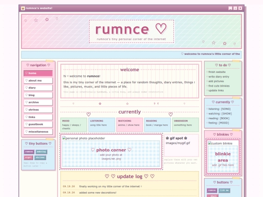
Task: Open the diary navigation link
Action: [38, 88]
